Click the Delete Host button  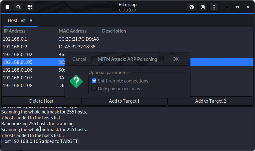(41, 101)
